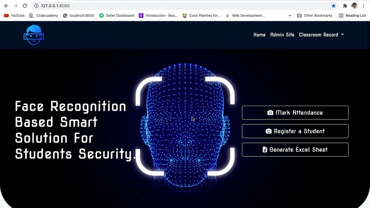The image size is (370, 208).
Task: Click the Register a Student button
Action: (x=295, y=131)
